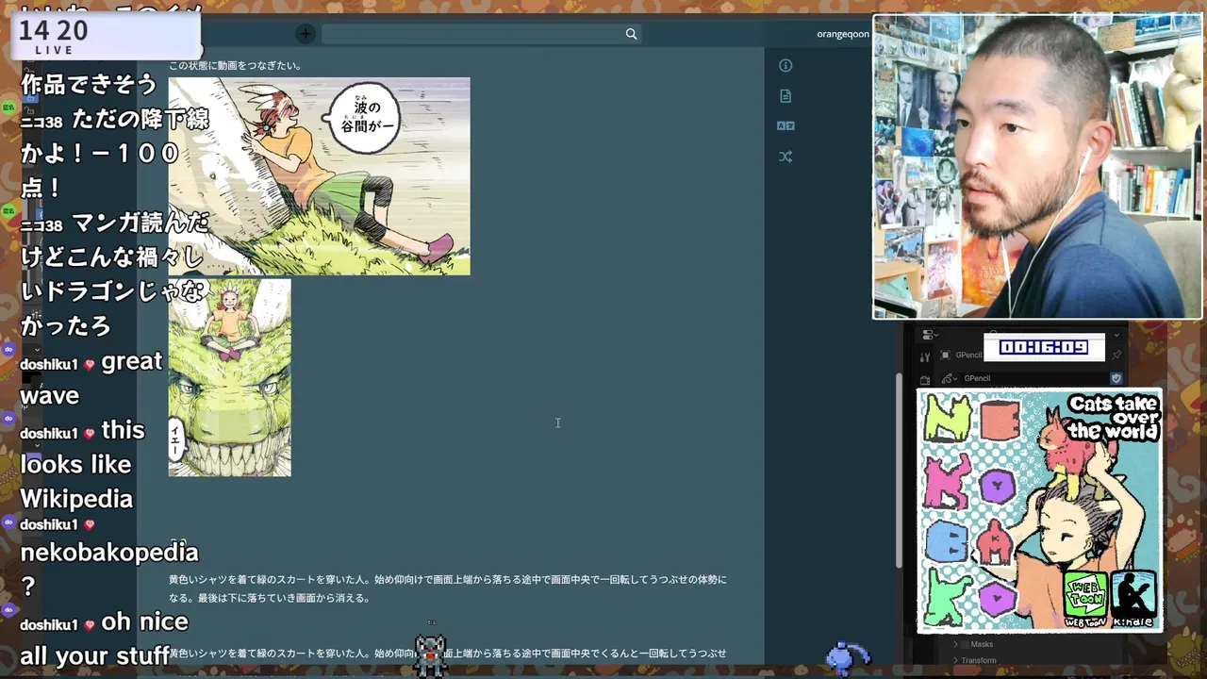This screenshot has height=679, width=1207.
Task: Click the plus new-page button
Action: point(305,34)
